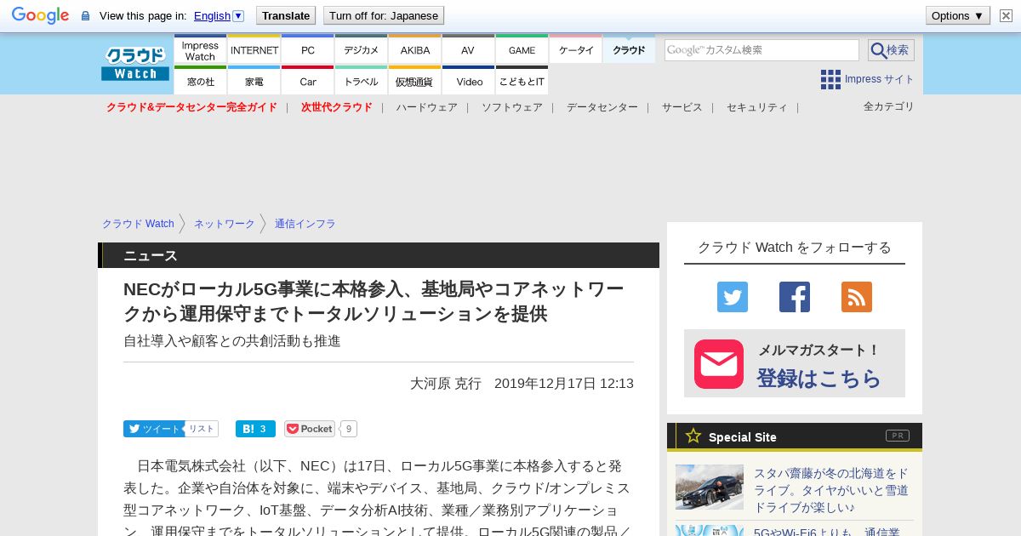1021x536 pixels.
Task: Open 5GやWi-Fi6よりも article link
Action: pyautogui.click(x=827, y=532)
